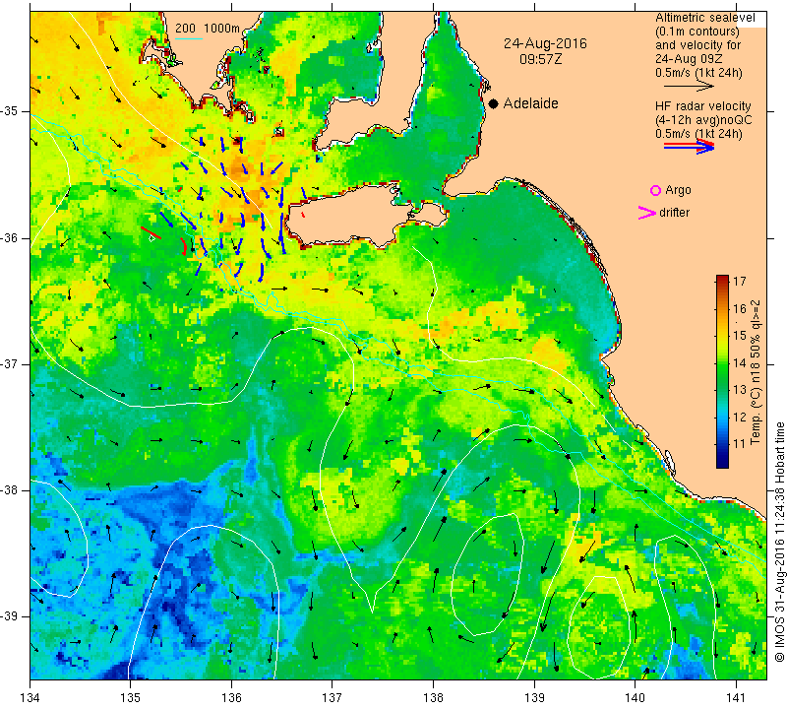Click the 'Temp. (°C) n18 50% ql>=2' colorbar title

[x=756, y=372]
